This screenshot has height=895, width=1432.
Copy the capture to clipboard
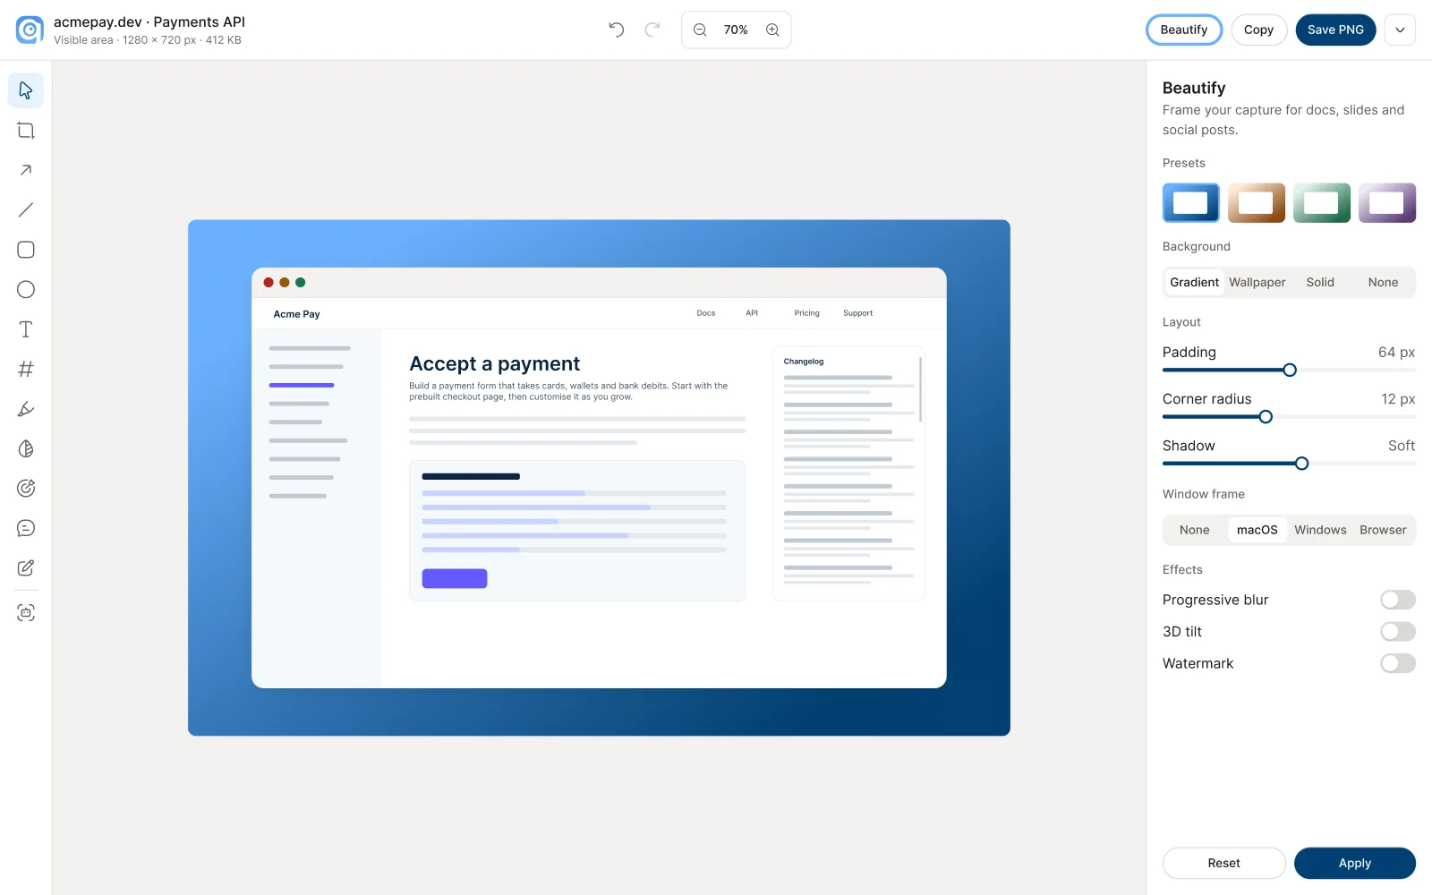(x=1258, y=30)
